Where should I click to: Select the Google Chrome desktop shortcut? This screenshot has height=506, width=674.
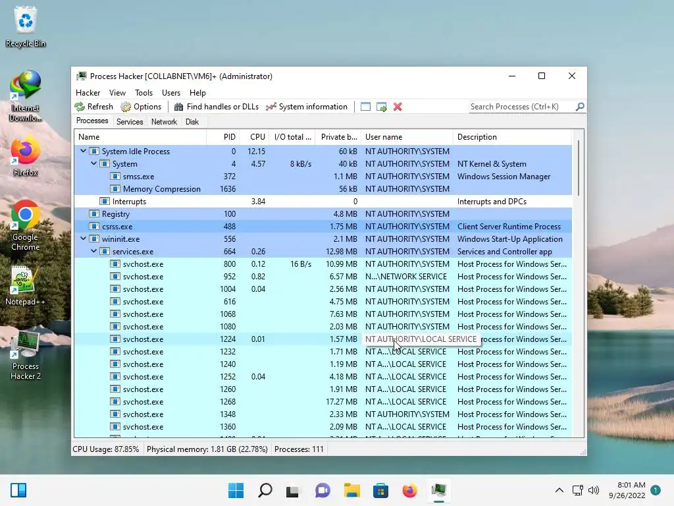[x=26, y=225]
